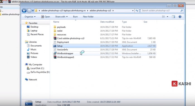
Task: Click the Setup icon in the details pane
Action: [x=29, y=103]
